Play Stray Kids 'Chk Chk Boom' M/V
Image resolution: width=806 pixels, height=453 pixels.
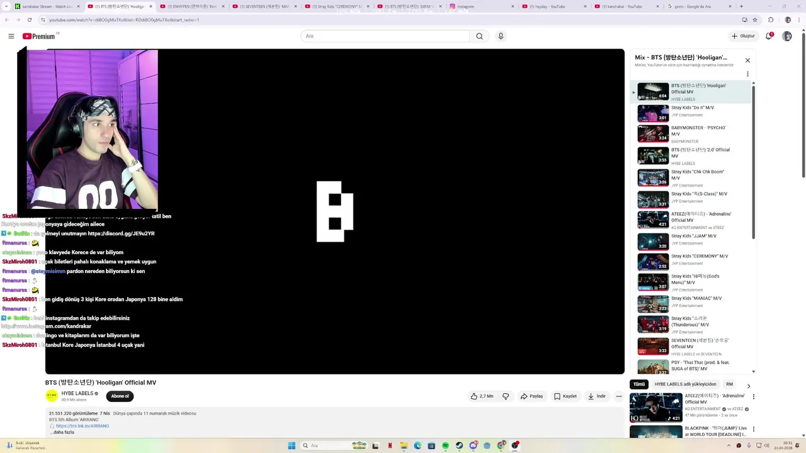[x=691, y=178]
